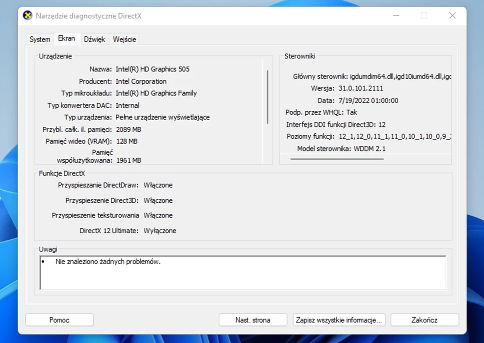Screen dimensions: 484x343
Task: Switch to the System tab
Action: (x=40, y=40)
